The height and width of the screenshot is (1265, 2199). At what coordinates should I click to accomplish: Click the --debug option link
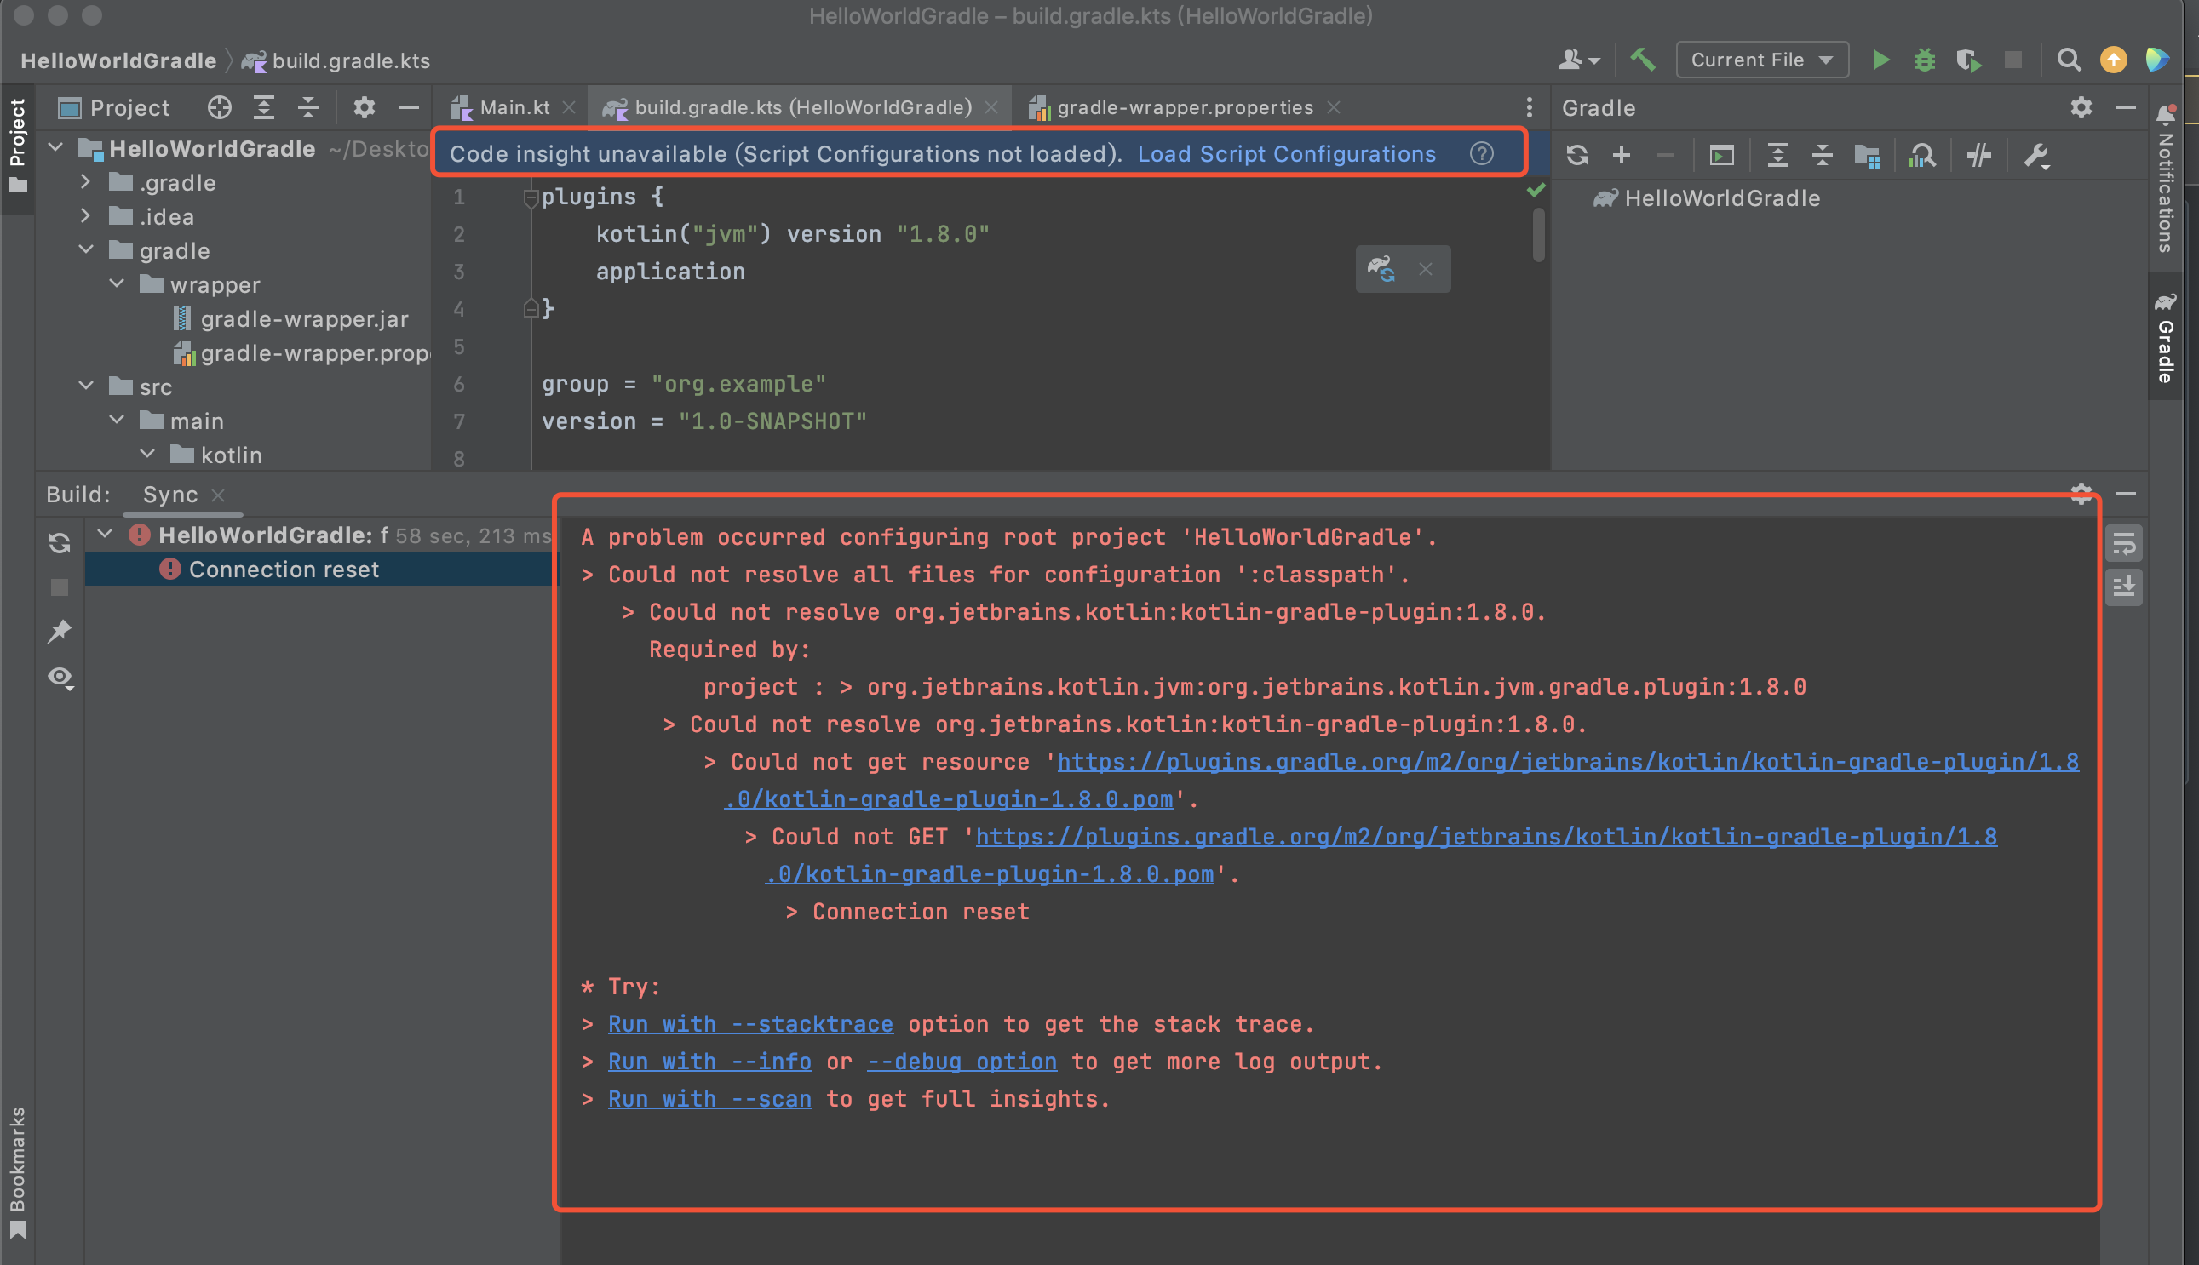pyautogui.click(x=962, y=1062)
